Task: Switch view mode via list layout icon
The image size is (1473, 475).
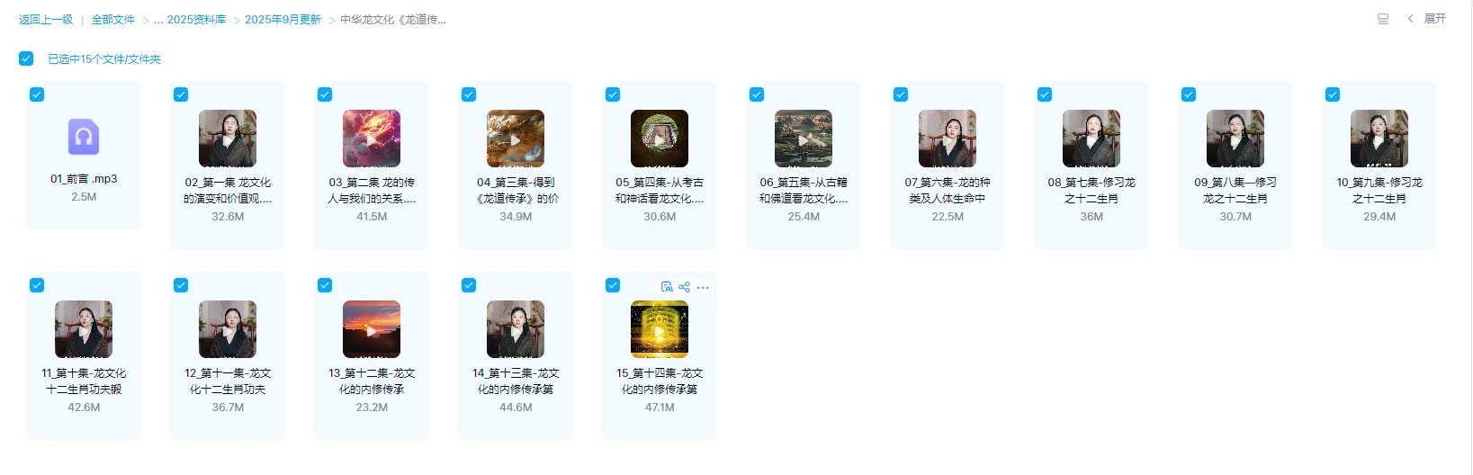Action: point(1383,19)
